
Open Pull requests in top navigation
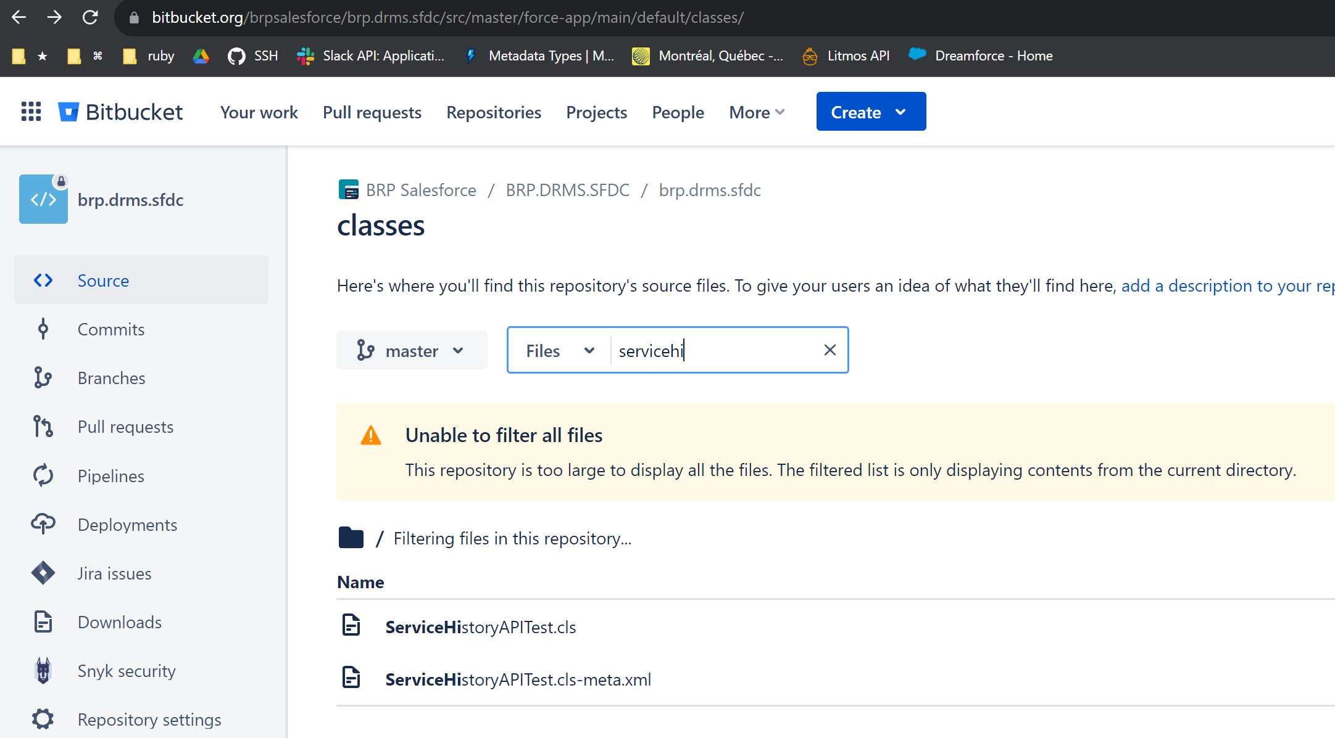(372, 112)
